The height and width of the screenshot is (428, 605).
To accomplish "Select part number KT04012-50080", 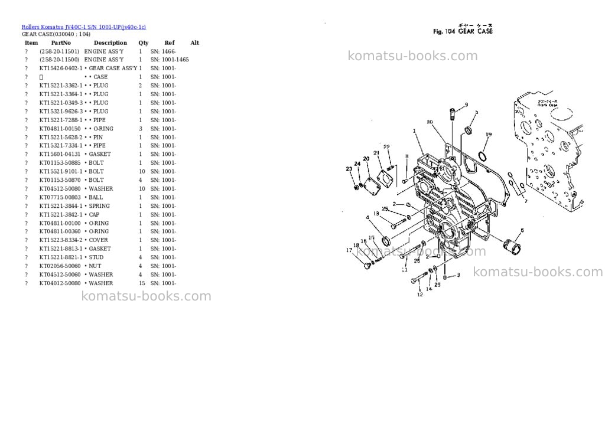I will (x=60, y=283).
